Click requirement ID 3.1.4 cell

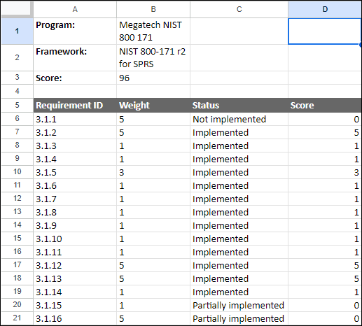point(75,159)
